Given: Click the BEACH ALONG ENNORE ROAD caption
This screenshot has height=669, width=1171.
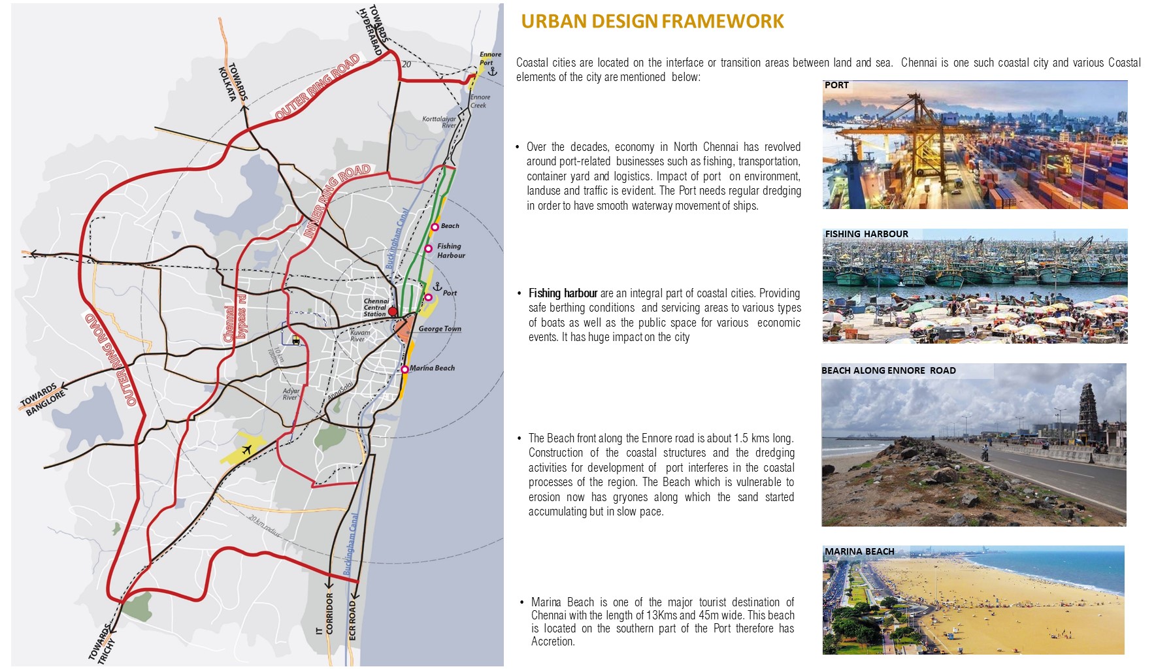Looking at the screenshot, I should 889,370.
